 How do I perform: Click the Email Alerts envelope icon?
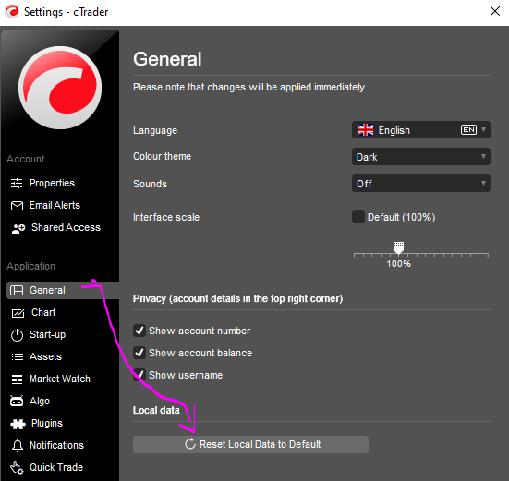[x=17, y=206]
